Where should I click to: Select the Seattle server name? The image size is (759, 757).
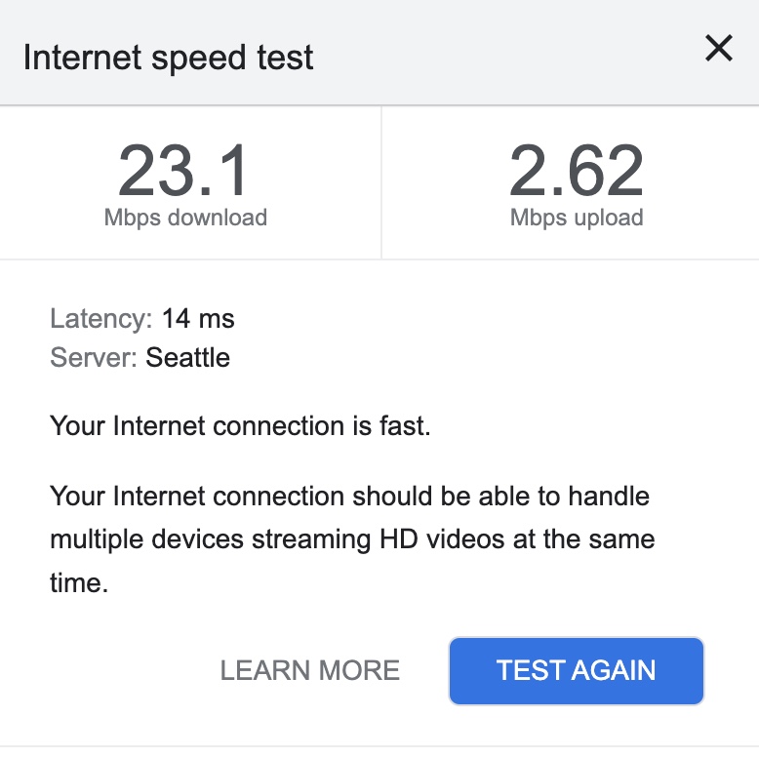click(x=188, y=357)
